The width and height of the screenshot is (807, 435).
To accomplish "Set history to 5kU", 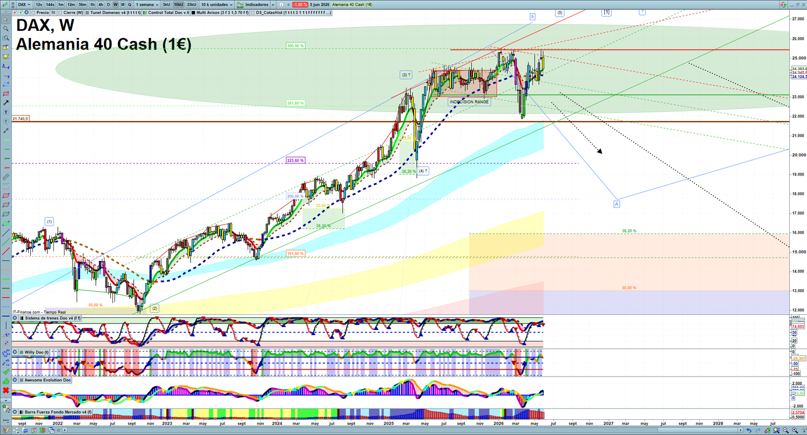I will (x=166, y=5).
